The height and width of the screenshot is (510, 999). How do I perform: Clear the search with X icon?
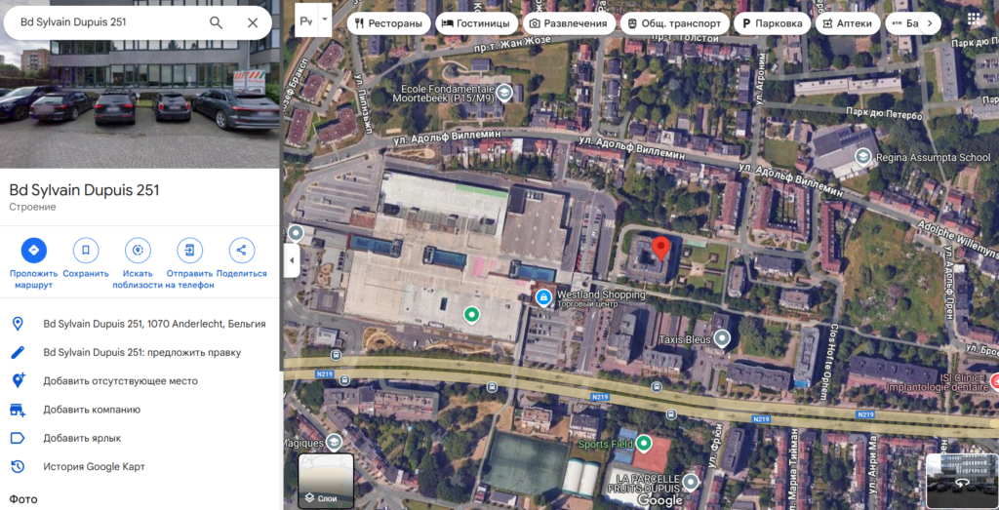point(253,21)
